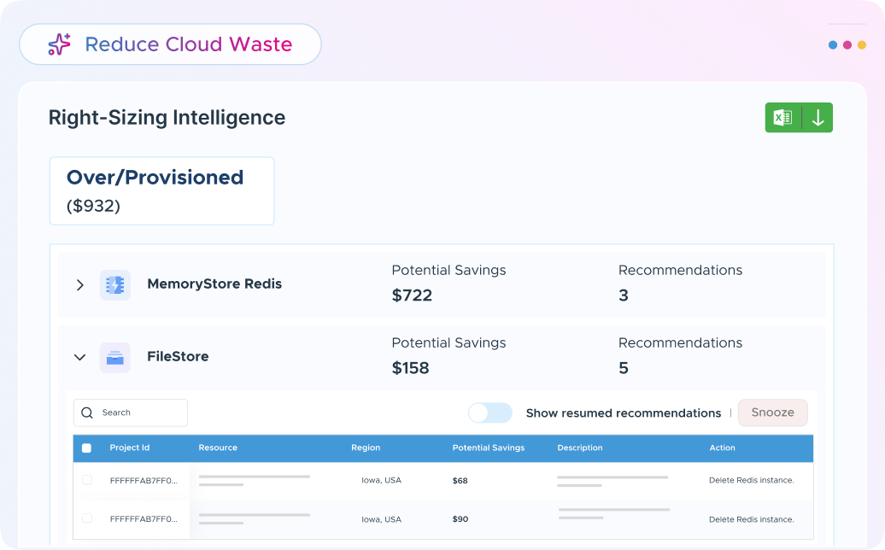The width and height of the screenshot is (885, 550).
Task: Expand the MemoryStore Redis row
Action: (x=79, y=284)
